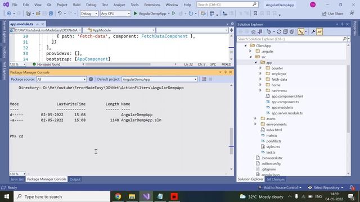Switch to the Output tab
The width and height of the screenshot is (360, 202).
75,180
